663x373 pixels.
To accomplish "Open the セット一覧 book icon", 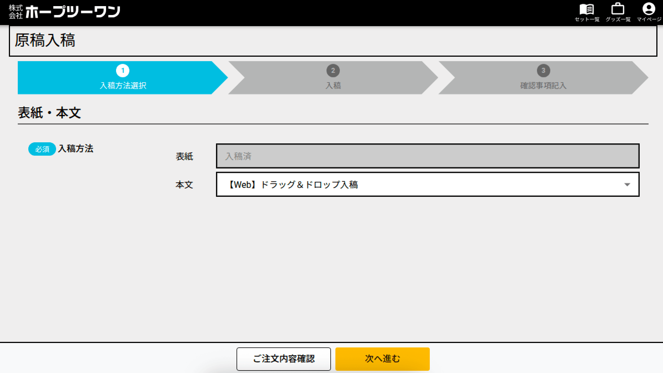I will 587,9.
